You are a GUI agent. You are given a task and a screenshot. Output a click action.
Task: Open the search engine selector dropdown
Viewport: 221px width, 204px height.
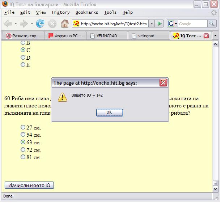point(176,24)
